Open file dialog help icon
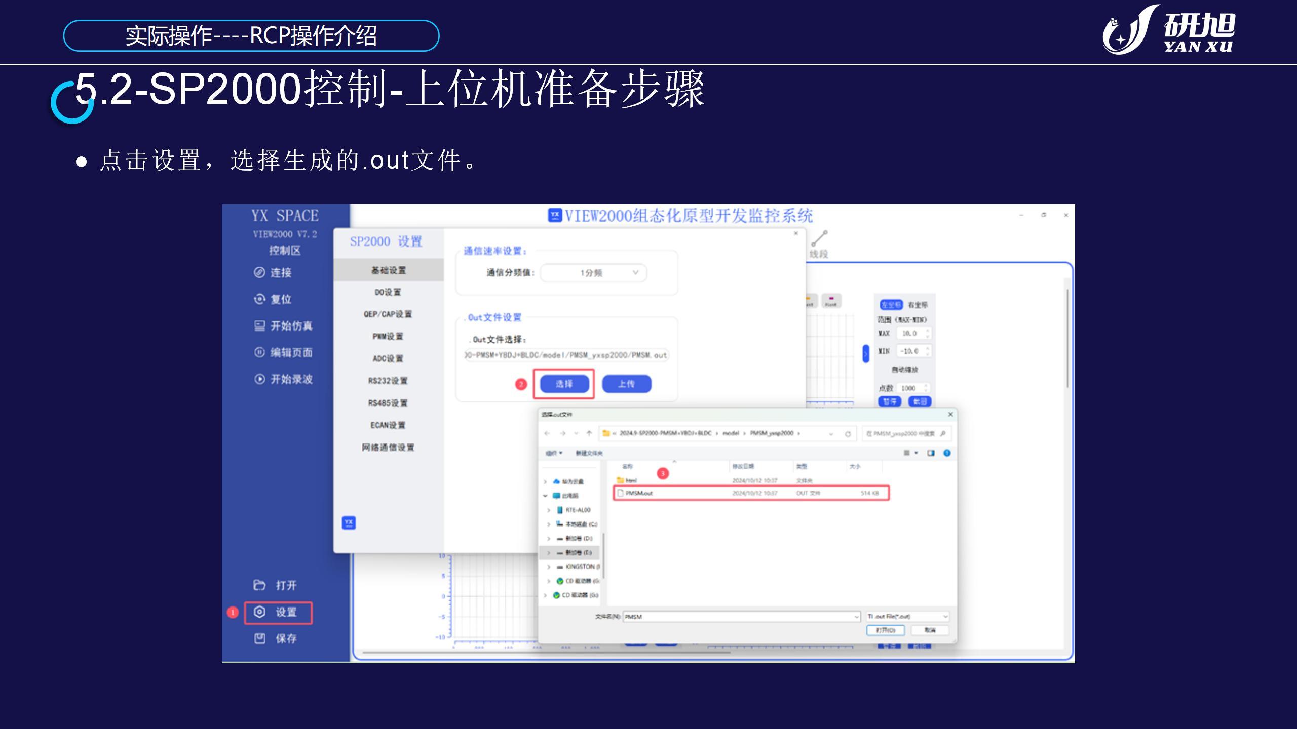The width and height of the screenshot is (1297, 729). pyautogui.click(x=947, y=453)
